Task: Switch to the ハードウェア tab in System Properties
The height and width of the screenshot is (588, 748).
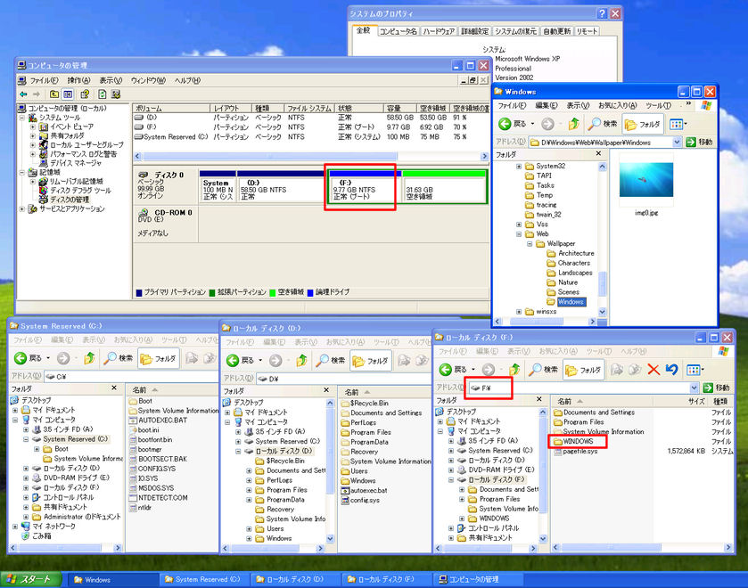Action: click(x=439, y=31)
